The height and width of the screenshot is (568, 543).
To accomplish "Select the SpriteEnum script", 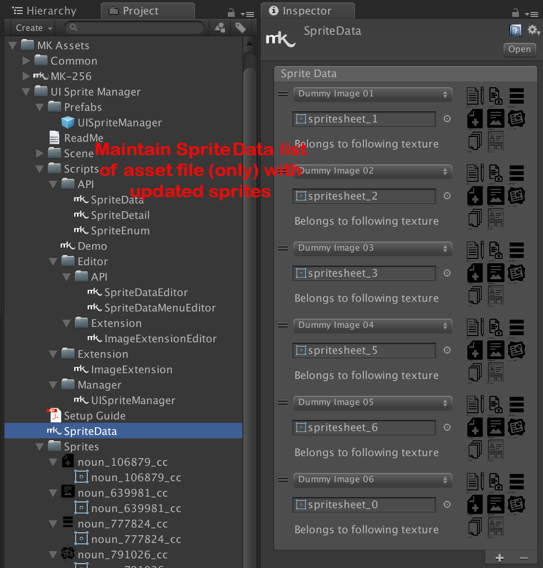I will pos(111,231).
